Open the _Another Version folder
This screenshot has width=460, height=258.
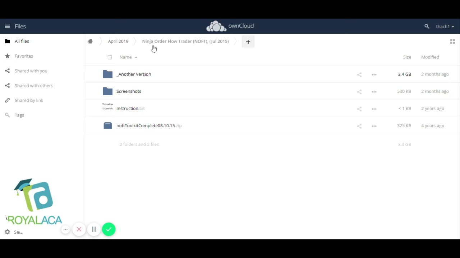pyautogui.click(x=134, y=74)
